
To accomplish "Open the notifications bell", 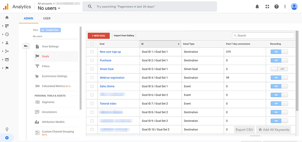I will (x=257, y=6).
